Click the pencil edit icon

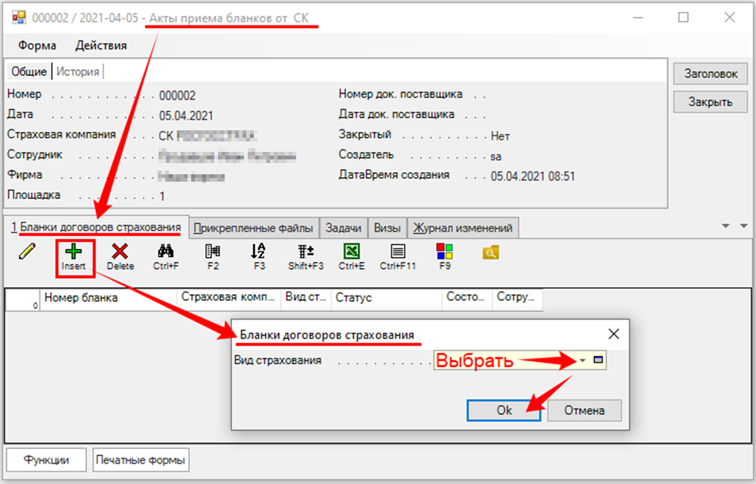27,252
